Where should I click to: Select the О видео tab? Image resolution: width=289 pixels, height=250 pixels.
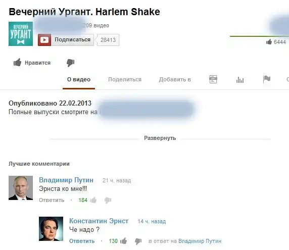coord(79,79)
